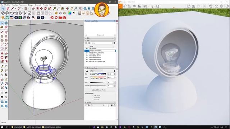Select the Tape Measure tool in top toolbar
230x129 pixels.
55,9
